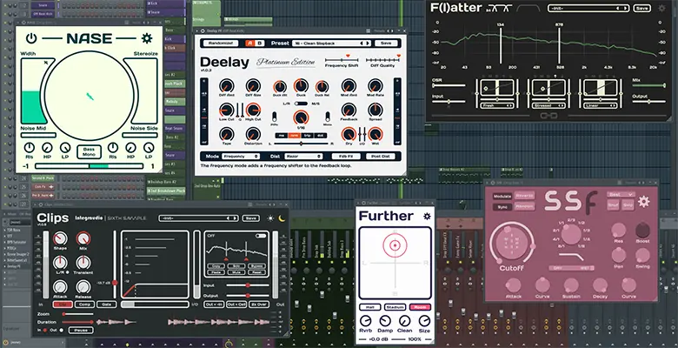Click the Clips Mix knob
The width and height of the screenshot is (678, 348).
[x=83, y=238]
